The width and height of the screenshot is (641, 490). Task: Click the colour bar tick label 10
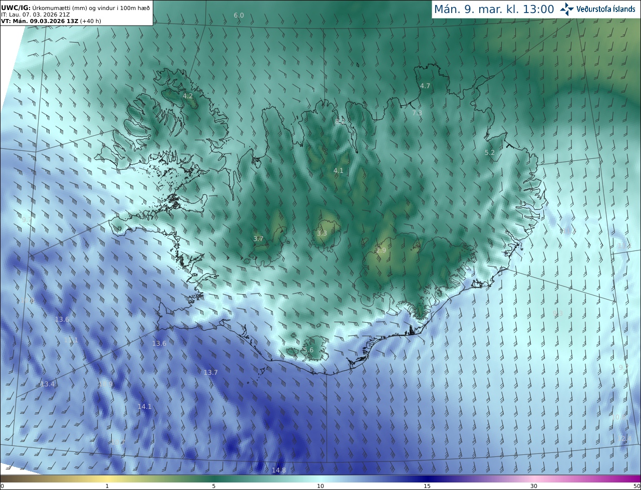pos(320,486)
